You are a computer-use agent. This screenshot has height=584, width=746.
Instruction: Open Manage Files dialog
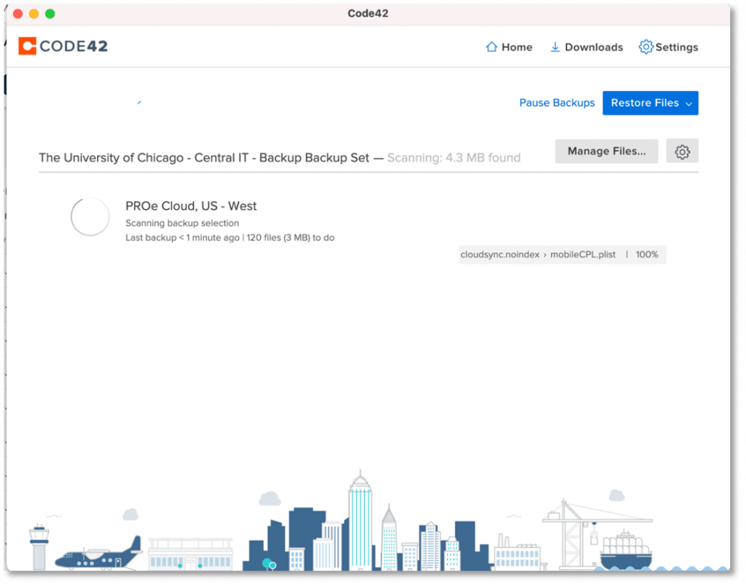click(x=606, y=151)
